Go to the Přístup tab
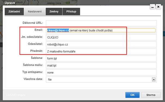 (71, 11)
